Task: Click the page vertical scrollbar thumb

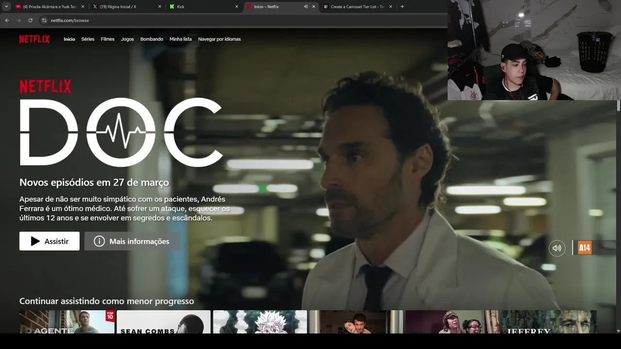Action: pos(619,106)
